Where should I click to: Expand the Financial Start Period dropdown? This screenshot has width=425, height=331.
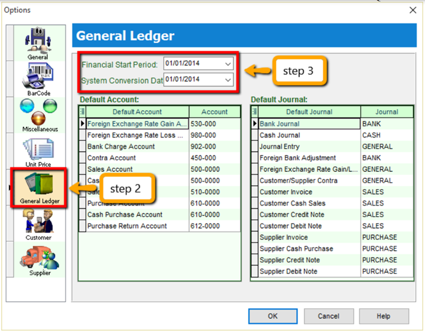coord(228,64)
